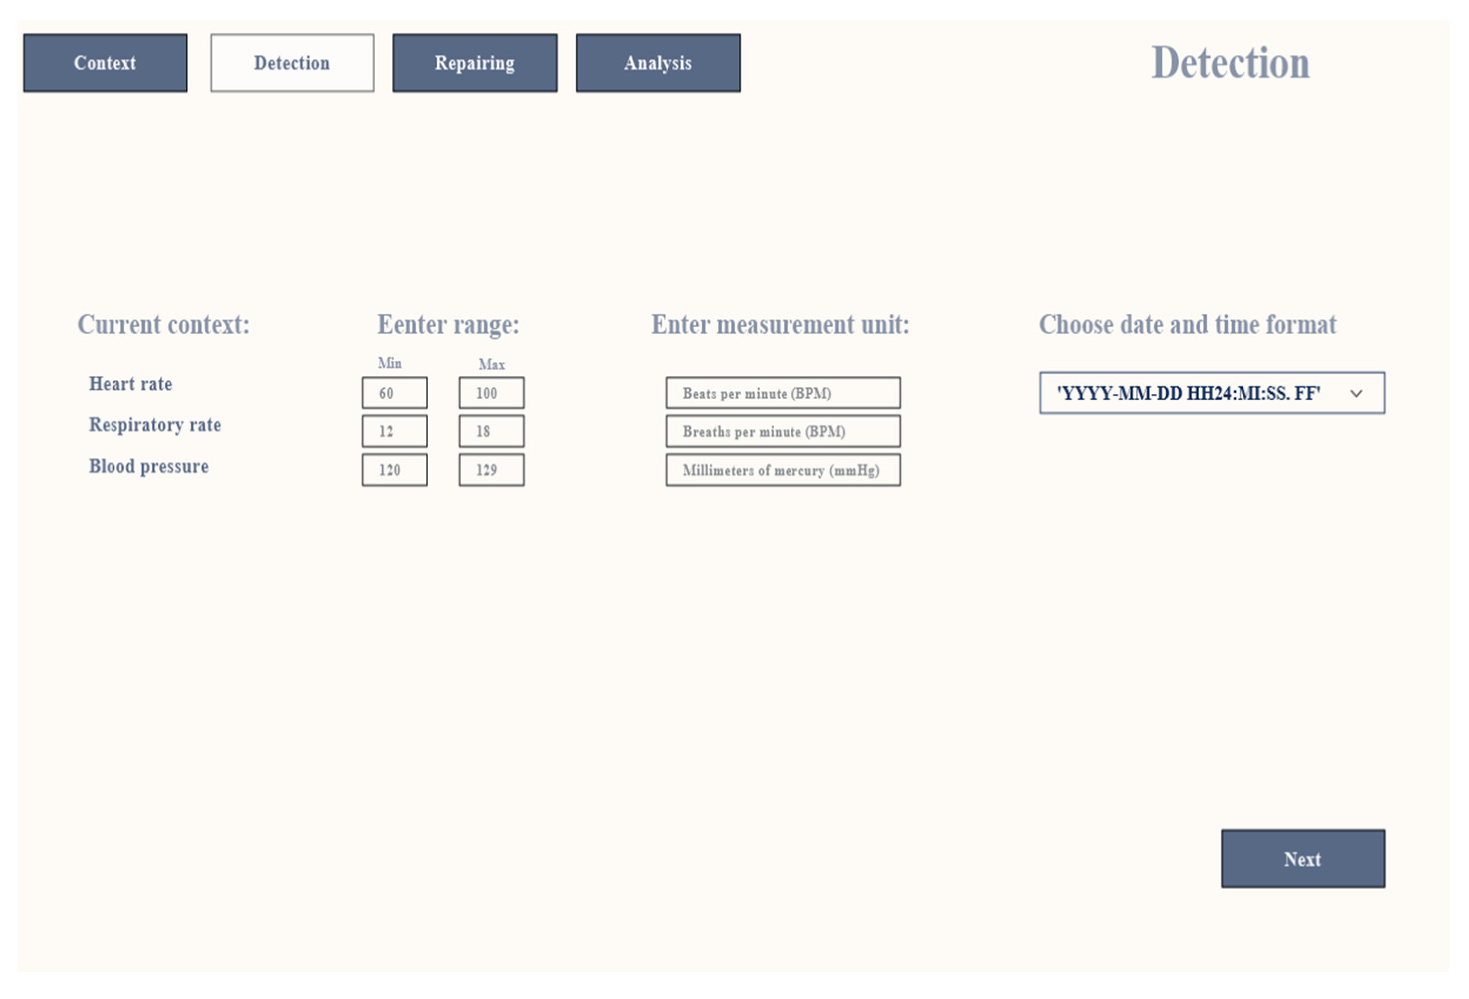1469x999 pixels.
Task: Focus Blood pressure Max field with 129
Action: 491,470
